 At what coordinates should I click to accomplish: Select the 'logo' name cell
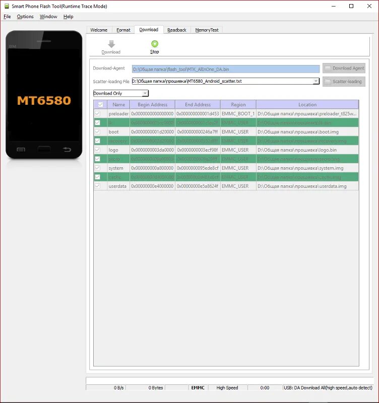point(118,150)
